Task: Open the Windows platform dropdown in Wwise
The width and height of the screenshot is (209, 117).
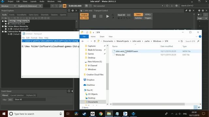Action: click(x=8, y=6)
